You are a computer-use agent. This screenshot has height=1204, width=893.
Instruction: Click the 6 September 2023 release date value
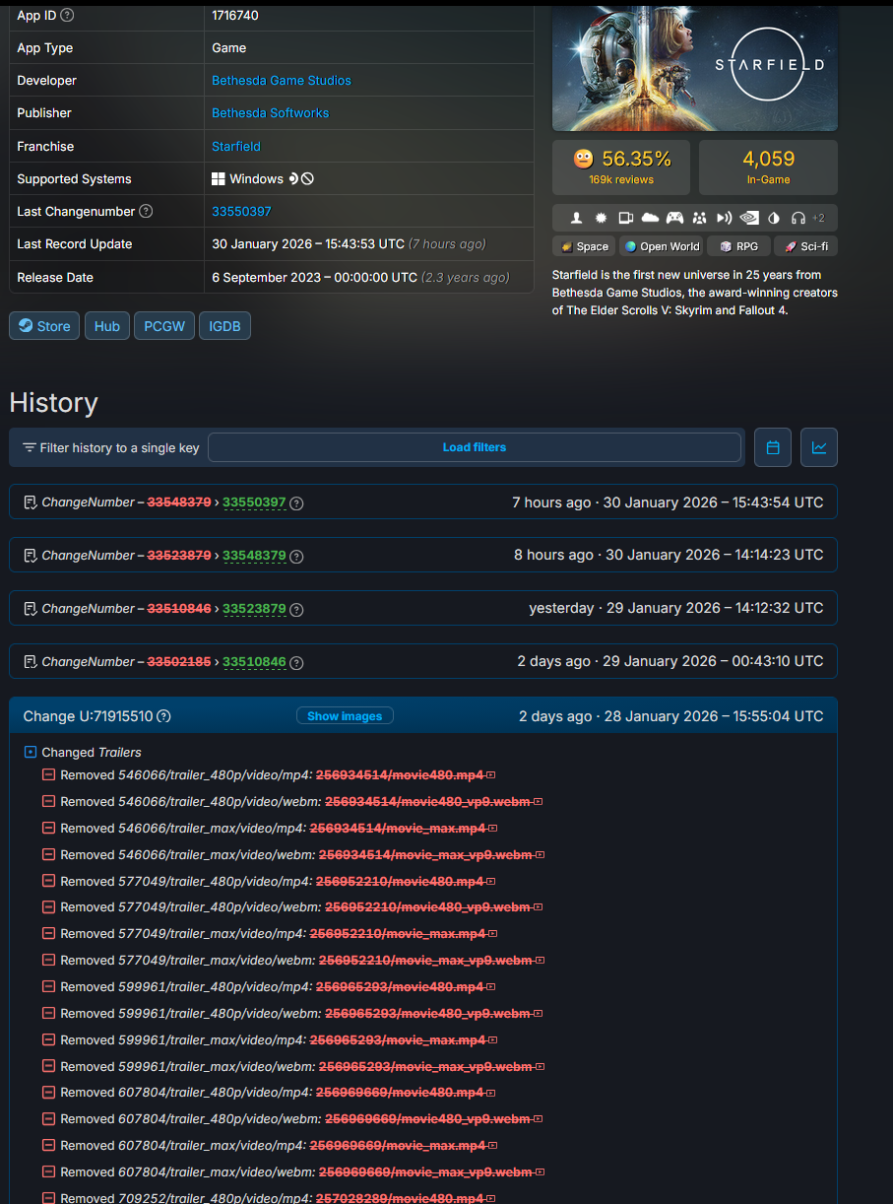tap(315, 278)
